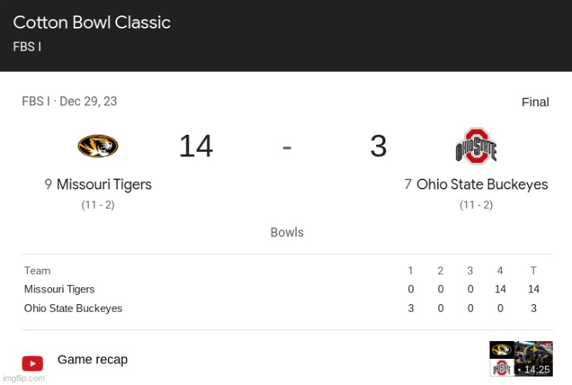Click the FBS I Dec 29, 23 date text
The height and width of the screenshot is (385, 572).
click(x=69, y=102)
